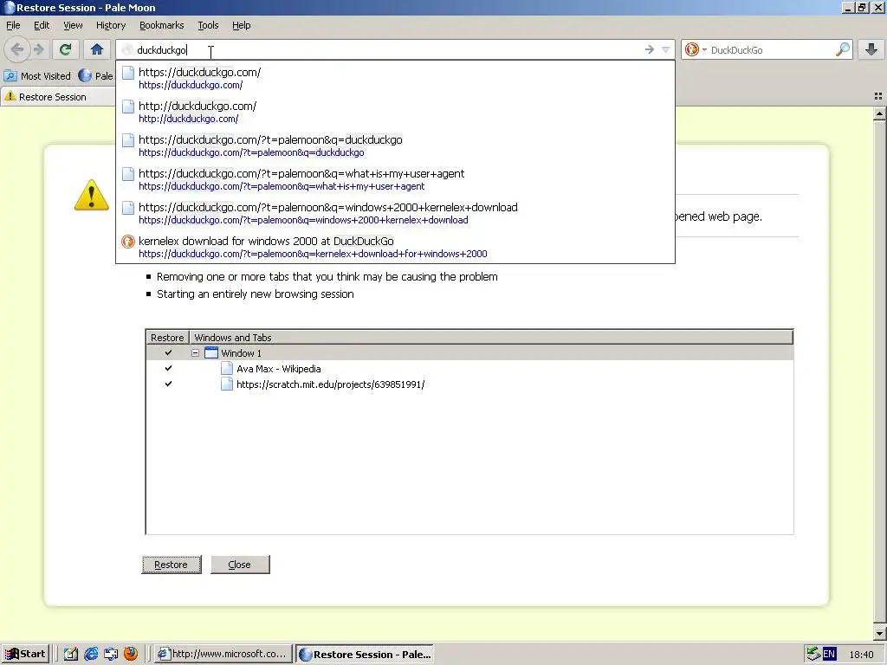
Task: Open the Edit menu
Action: [42, 25]
